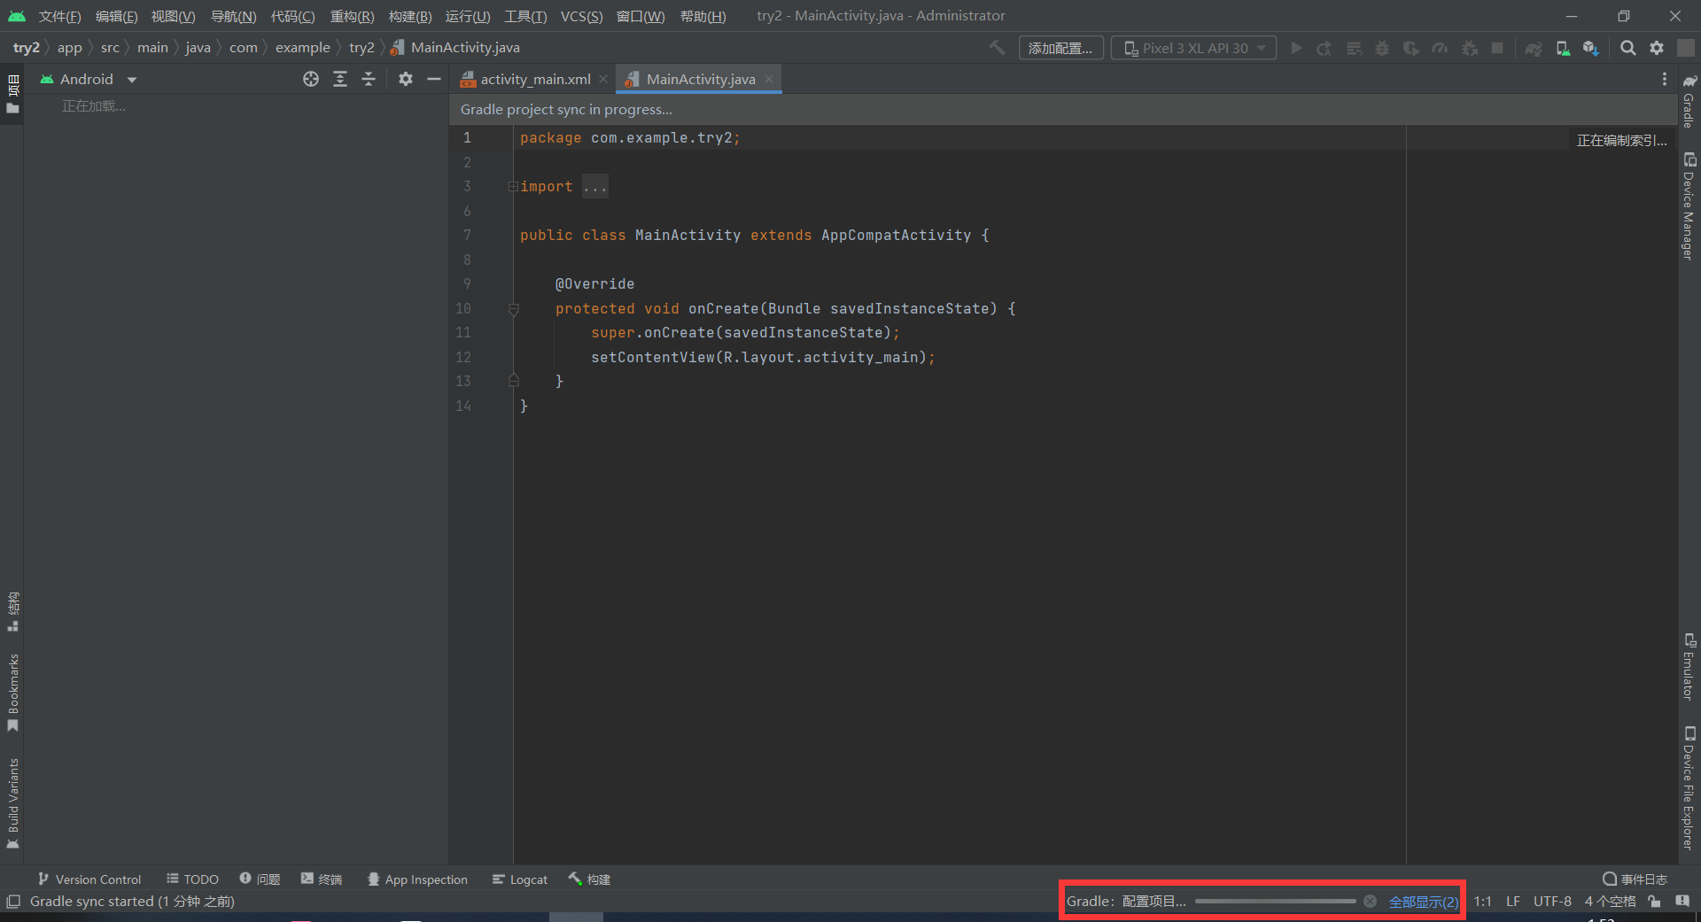Click the IDE error notification icon
The width and height of the screenshot is (1701, 922).
point(1682,901)
